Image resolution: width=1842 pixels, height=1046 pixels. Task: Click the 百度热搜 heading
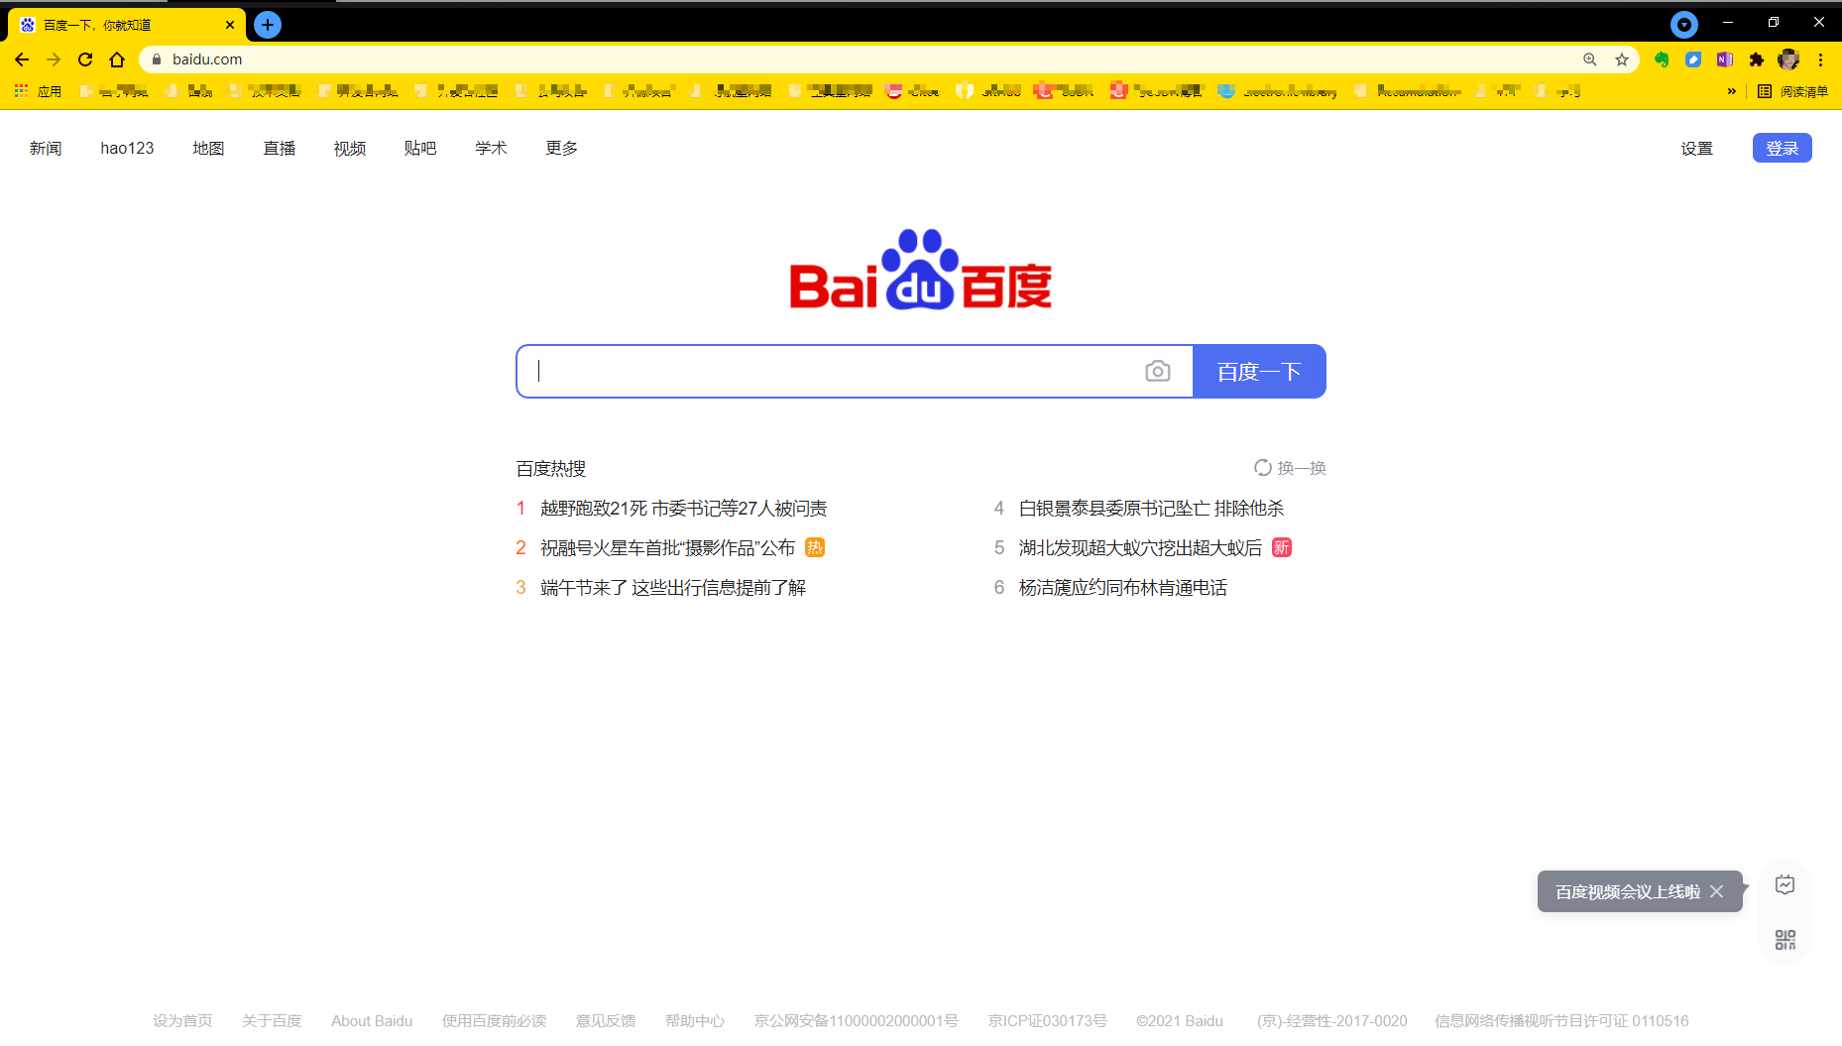pyautogui.click(x=551, y=468)
